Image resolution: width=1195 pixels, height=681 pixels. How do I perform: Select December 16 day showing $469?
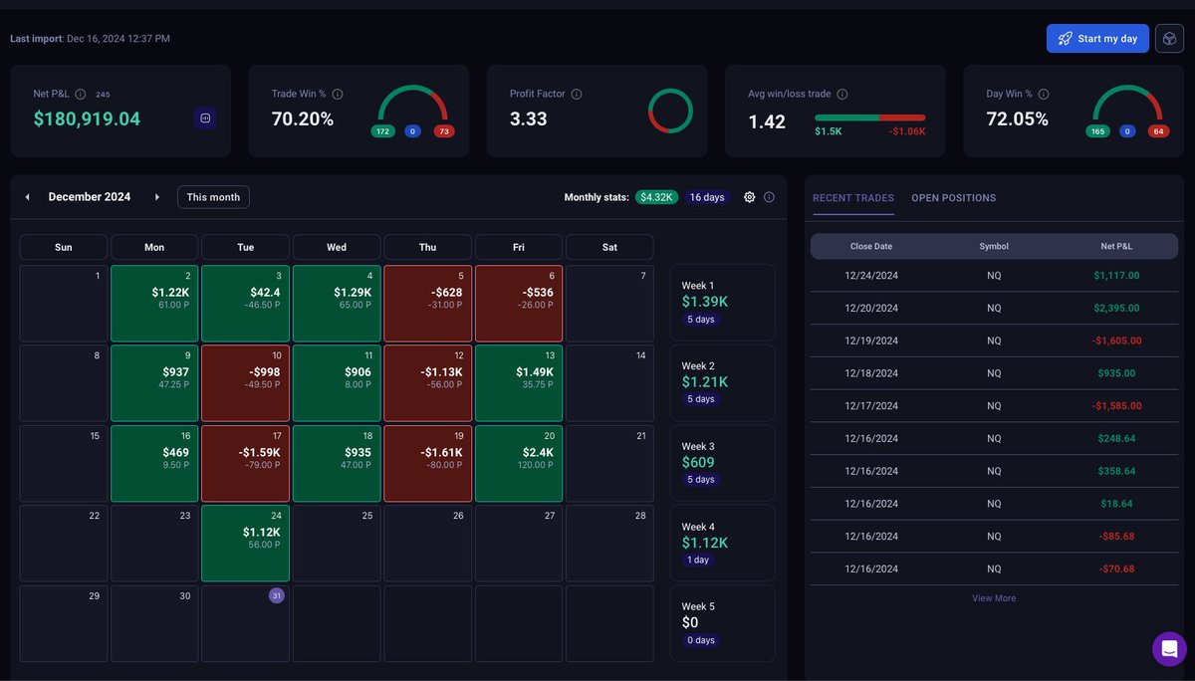pyautogui.click(x=154, y=464)
